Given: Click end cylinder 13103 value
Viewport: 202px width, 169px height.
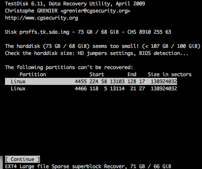Looking at the screenshot, I should click(x=117, y=82).
